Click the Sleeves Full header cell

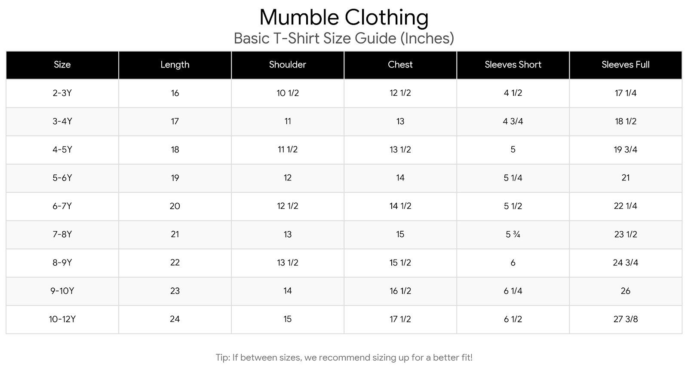click(x=626, y=65)
